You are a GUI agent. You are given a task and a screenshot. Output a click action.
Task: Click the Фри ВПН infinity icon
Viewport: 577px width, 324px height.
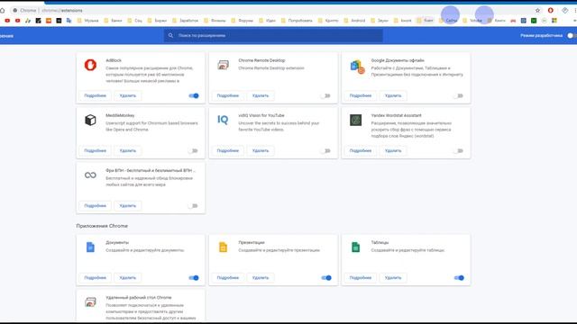click(x=90, y=175)
